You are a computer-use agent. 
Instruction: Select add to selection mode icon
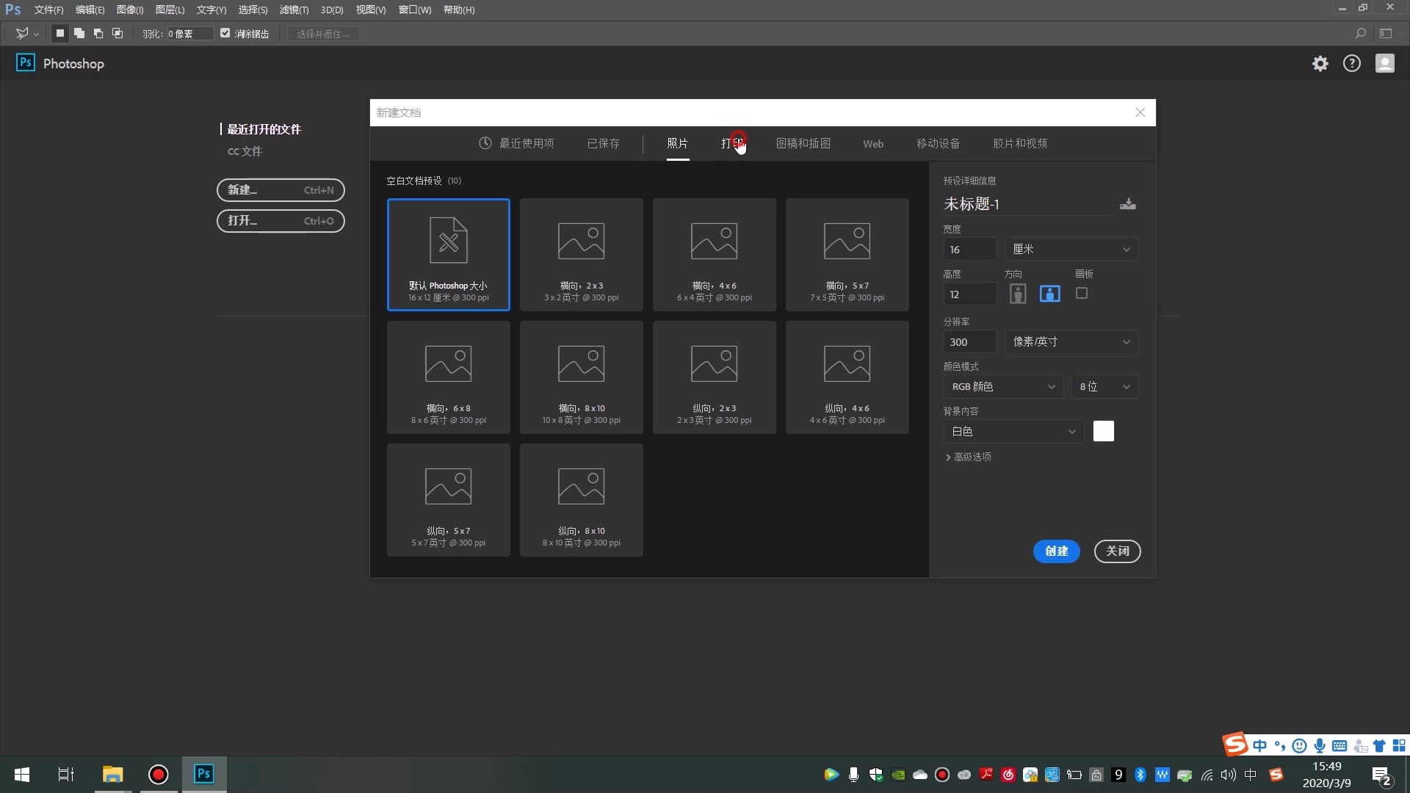79,34
